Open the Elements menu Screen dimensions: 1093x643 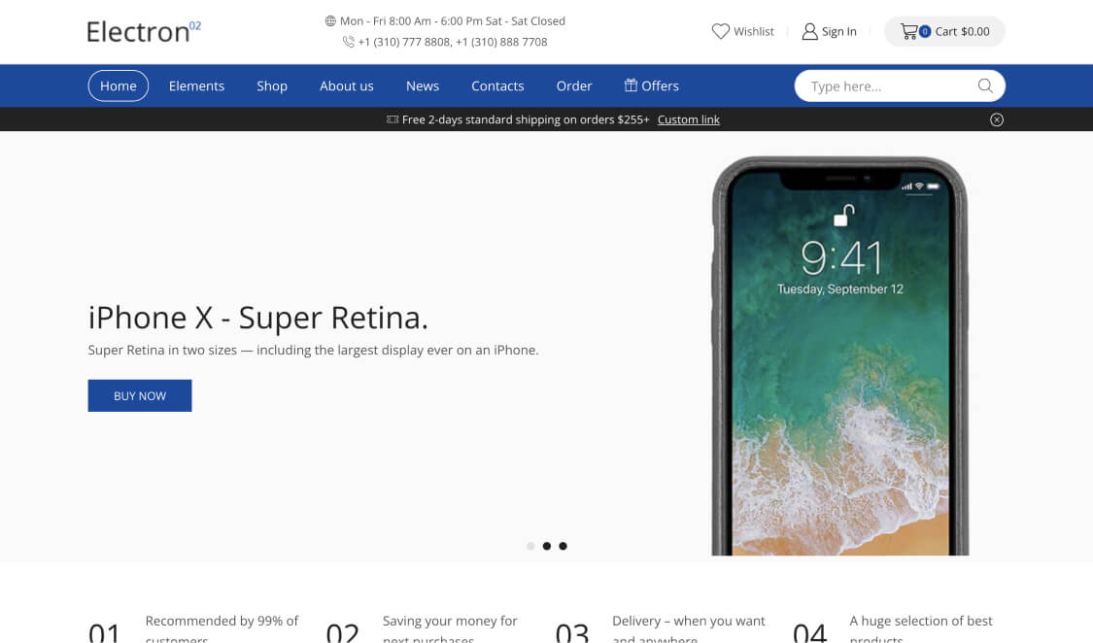[196, 85]
